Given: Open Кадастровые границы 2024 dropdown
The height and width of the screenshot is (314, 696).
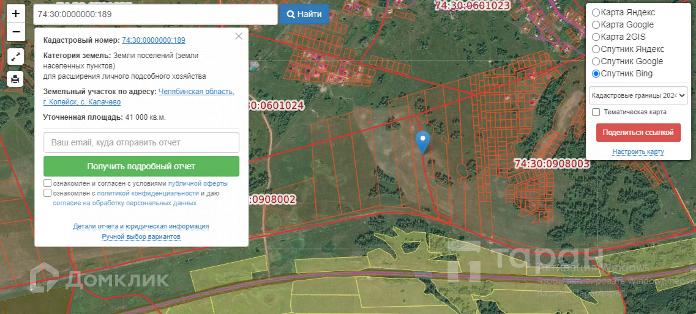Looking at the screenshot, I should coord(638,96).
